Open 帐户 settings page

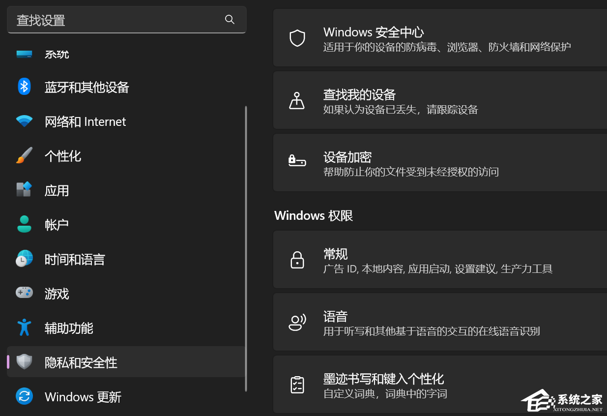126,225
